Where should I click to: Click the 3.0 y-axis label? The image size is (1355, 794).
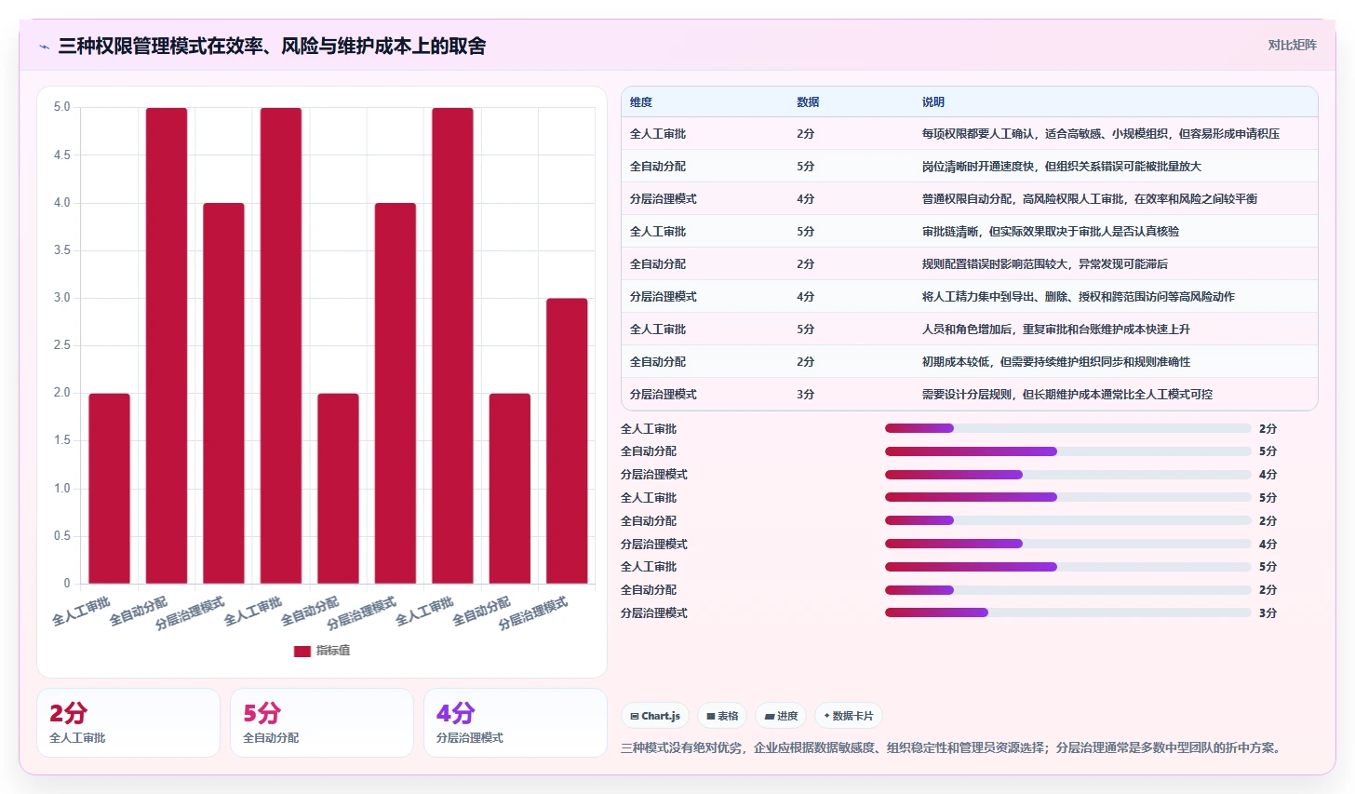61,298
